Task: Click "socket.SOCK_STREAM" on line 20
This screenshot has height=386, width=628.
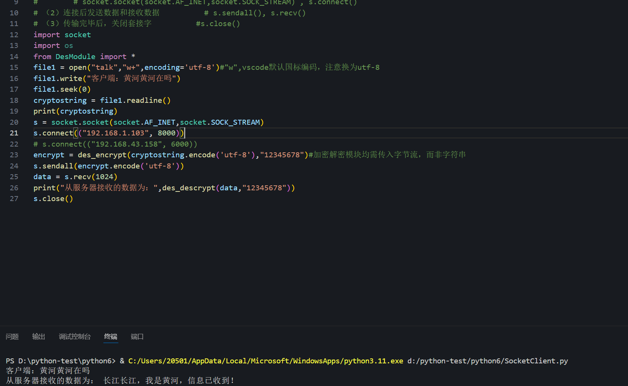Action: [x=220, y=122]
